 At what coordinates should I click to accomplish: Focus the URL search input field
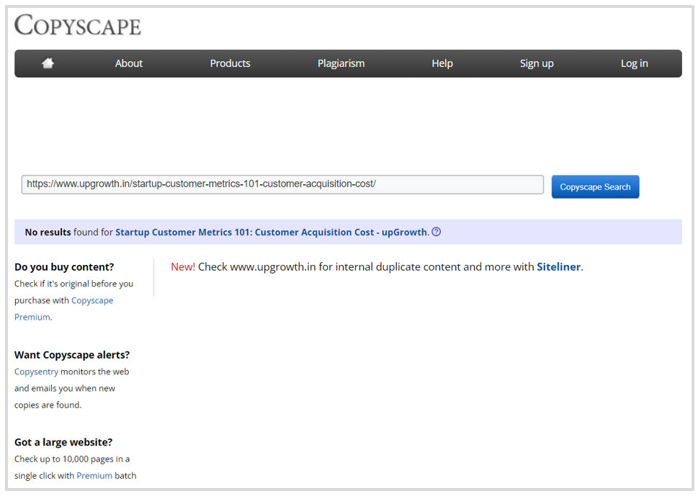pos(282,184)
